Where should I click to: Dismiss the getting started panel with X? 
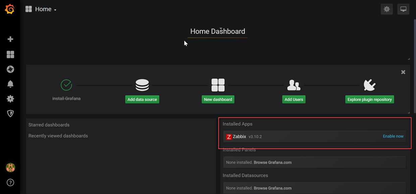click(403, 72)
